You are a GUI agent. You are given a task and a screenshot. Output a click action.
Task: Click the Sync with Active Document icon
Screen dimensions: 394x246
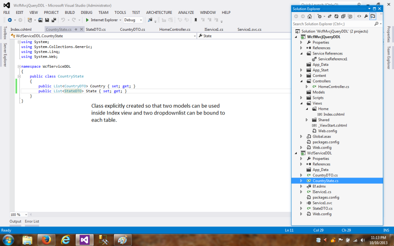click(x=329, y=16)
